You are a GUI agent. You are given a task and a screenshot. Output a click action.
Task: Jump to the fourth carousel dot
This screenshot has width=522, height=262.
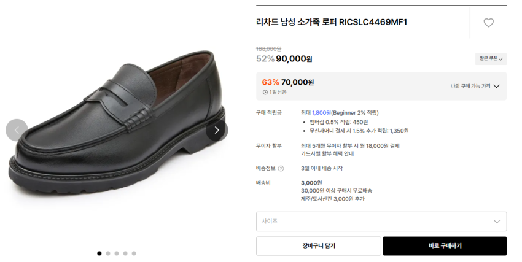pyautogui.click(x=125, y=253)
